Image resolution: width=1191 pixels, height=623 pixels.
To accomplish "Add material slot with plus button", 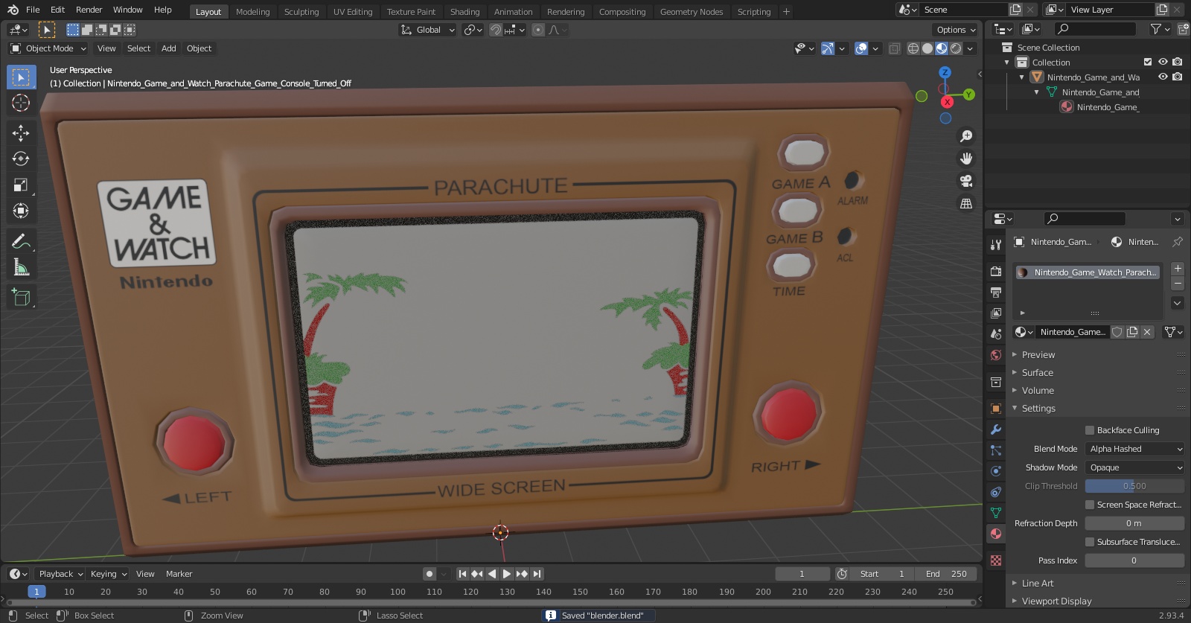I will [1178, 269].
